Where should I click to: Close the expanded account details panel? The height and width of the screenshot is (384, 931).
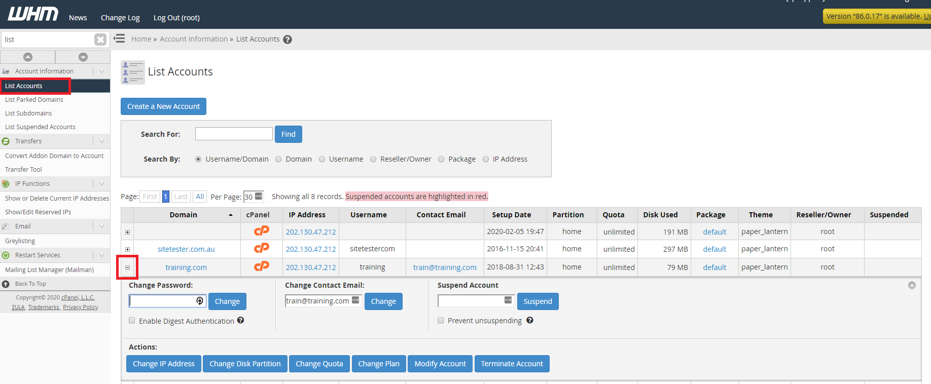click(912, 285)
